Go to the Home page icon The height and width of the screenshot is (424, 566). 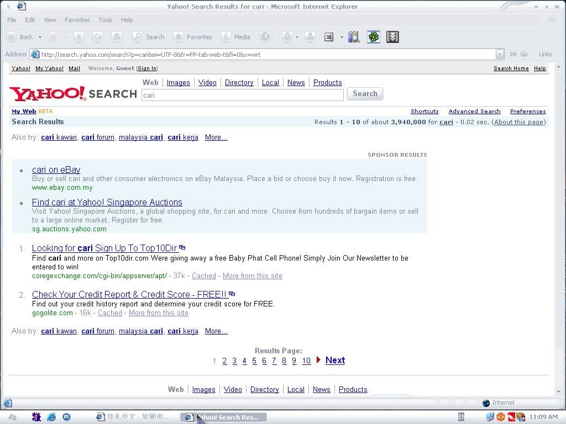[x=116, y=37]
